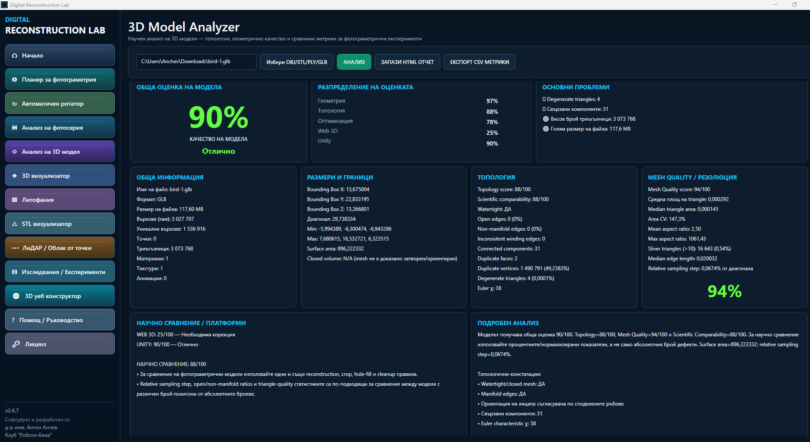Click the diamond icon beside Анализ на 3D модел

pyautogui.click(x=15, y=152)
